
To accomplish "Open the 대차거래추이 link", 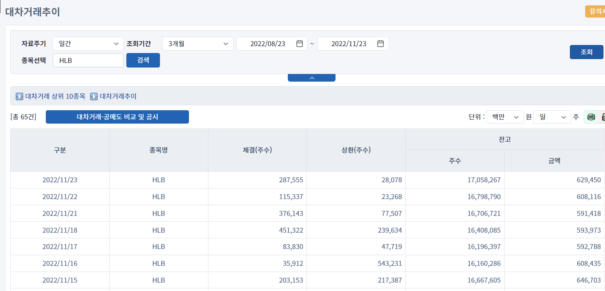I will pos(118,96).
